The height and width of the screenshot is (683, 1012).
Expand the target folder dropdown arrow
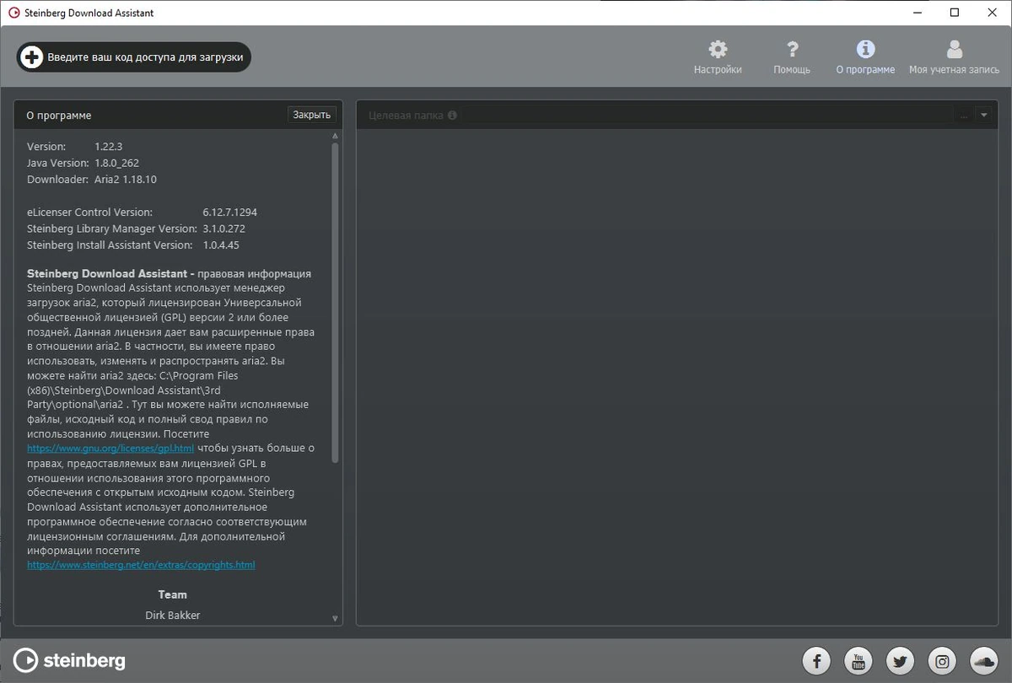(x=983, y=116)
